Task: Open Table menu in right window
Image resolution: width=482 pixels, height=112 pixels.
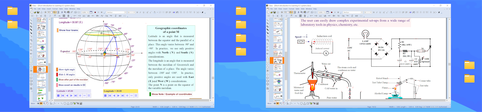Action: [297, 9]
